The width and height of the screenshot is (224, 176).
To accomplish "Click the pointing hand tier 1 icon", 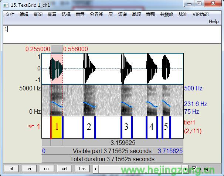I will point(32,126).
